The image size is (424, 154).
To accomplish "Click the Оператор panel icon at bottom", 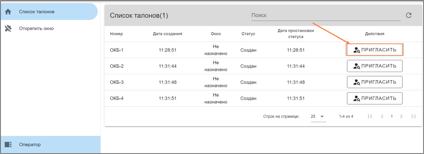I will tap(8, 144).
